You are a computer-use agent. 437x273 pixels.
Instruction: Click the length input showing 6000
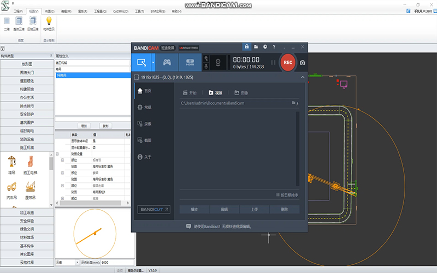117,263
